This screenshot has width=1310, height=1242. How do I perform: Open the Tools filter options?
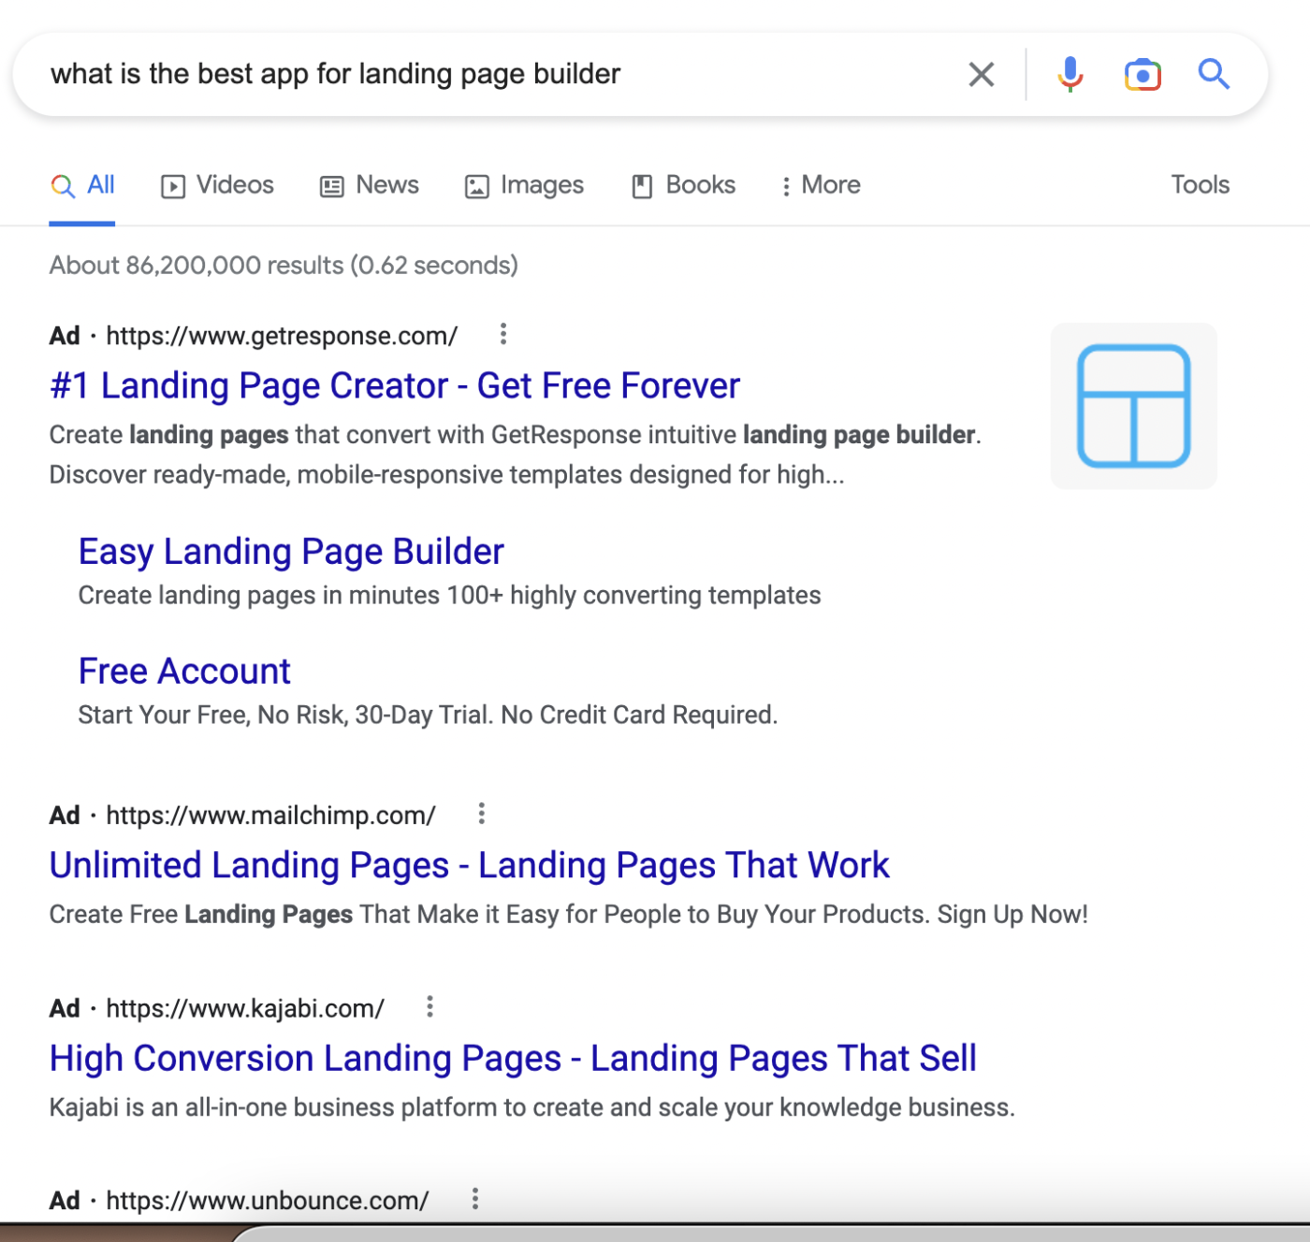pyautogui.click(x=1201, y=185)
